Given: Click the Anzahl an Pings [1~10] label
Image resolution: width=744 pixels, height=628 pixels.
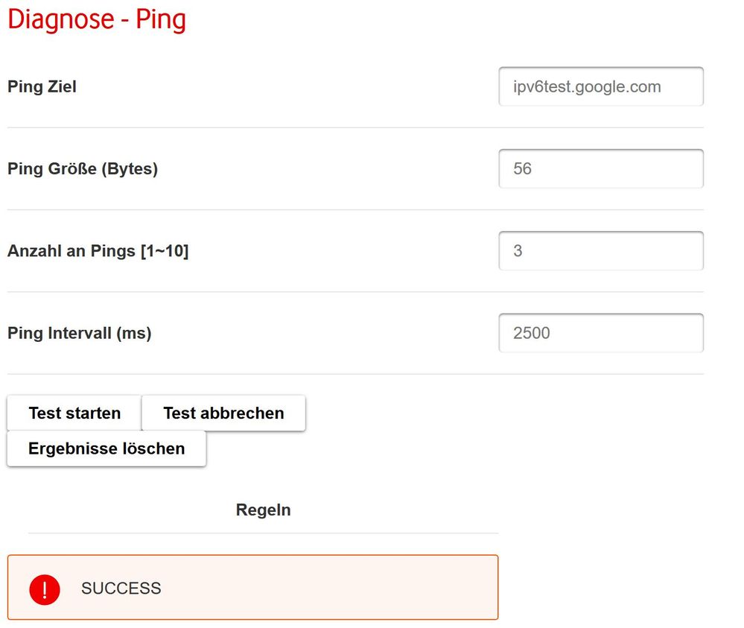Looking at the screenshot, I should tap(98, 251).
